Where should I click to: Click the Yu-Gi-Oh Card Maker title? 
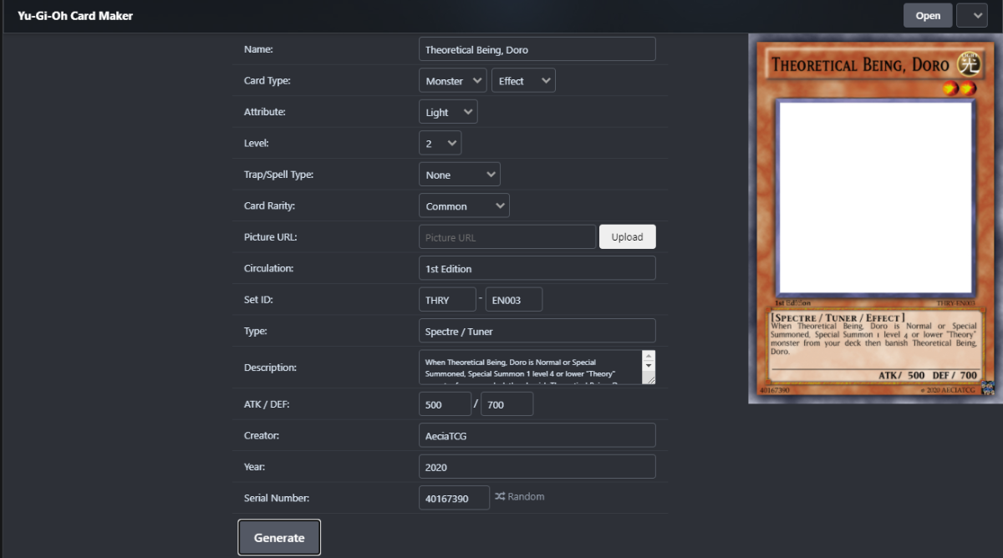75,16
